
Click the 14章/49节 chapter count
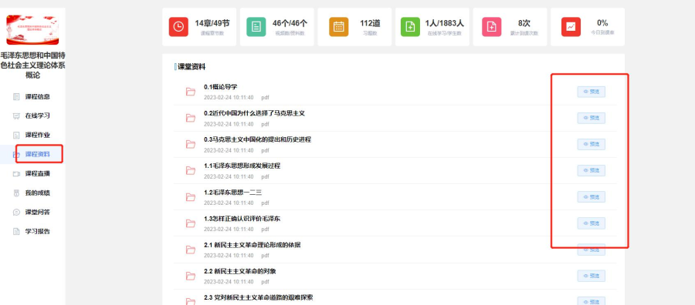coord(212,23)
